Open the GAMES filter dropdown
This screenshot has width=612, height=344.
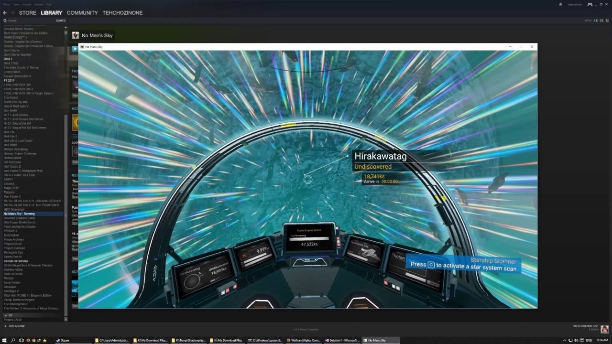[x=61, y=21]
